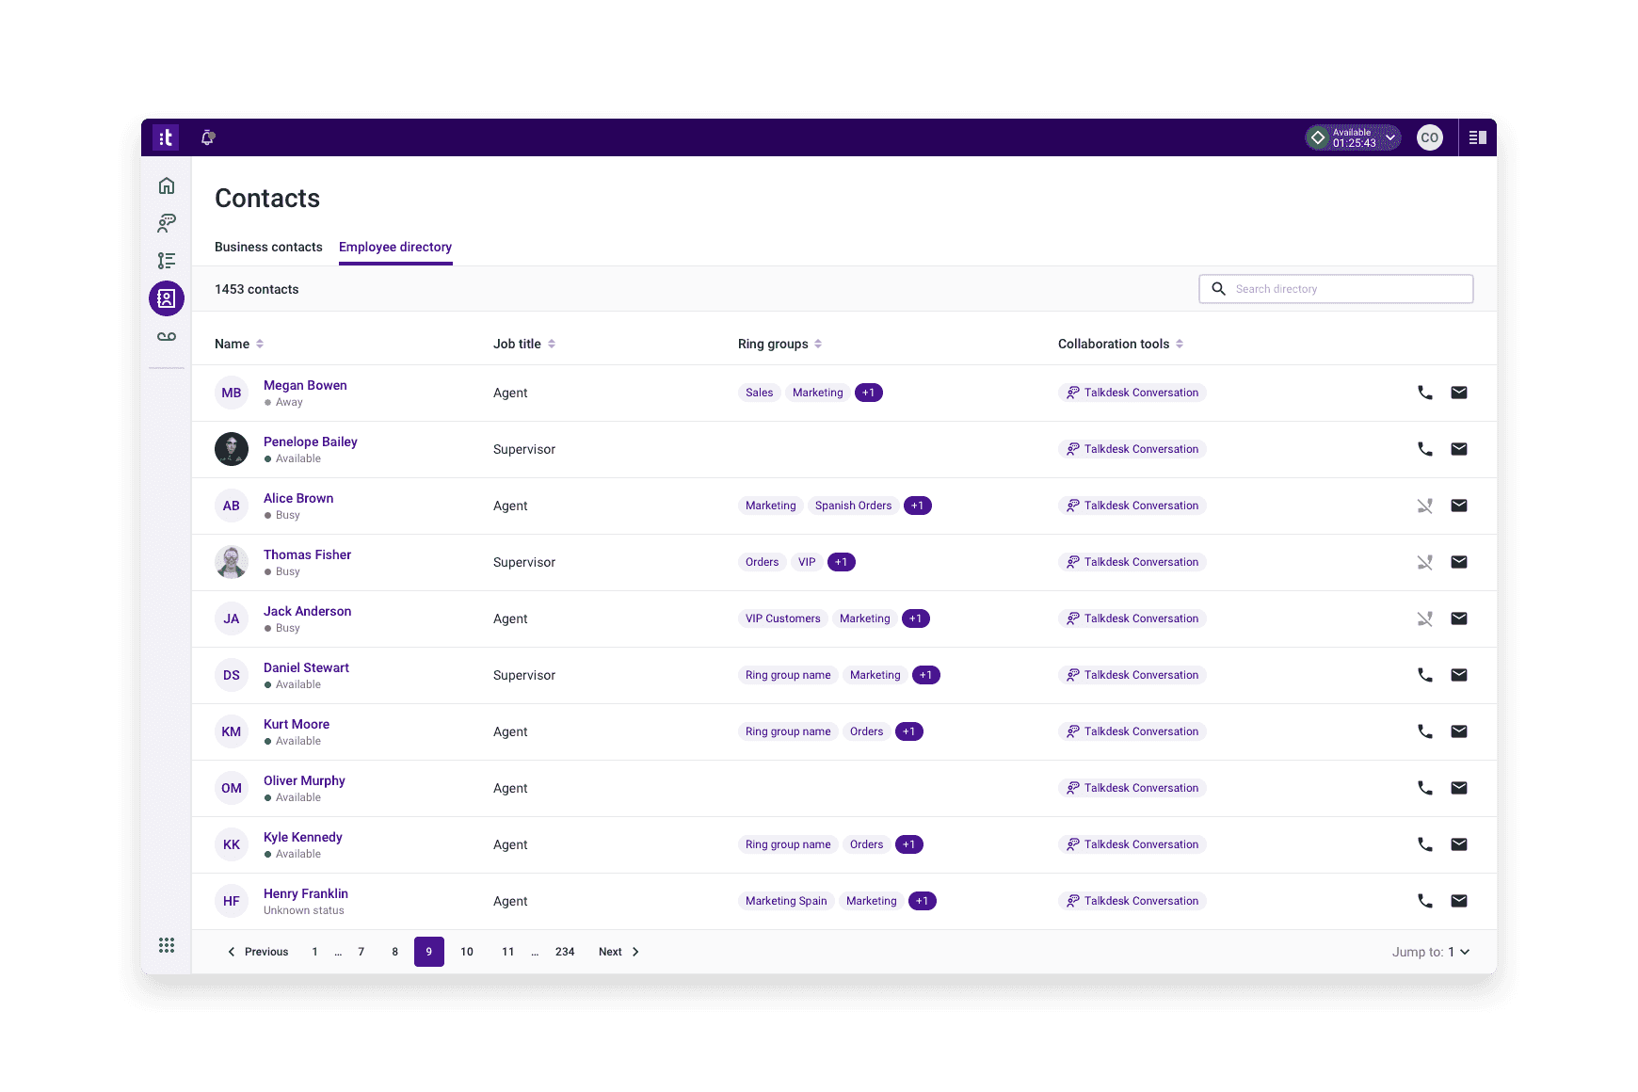Toggle the right side panel icon
The height and width of the screenshot is (1092, 1638).
[1477, 137]
